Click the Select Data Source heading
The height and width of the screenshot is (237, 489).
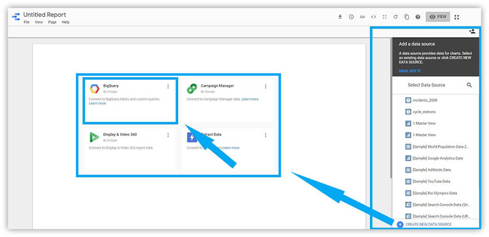(x=426, y=85)
